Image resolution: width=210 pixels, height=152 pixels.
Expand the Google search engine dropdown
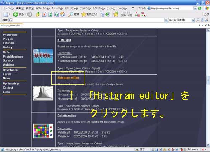193,20
